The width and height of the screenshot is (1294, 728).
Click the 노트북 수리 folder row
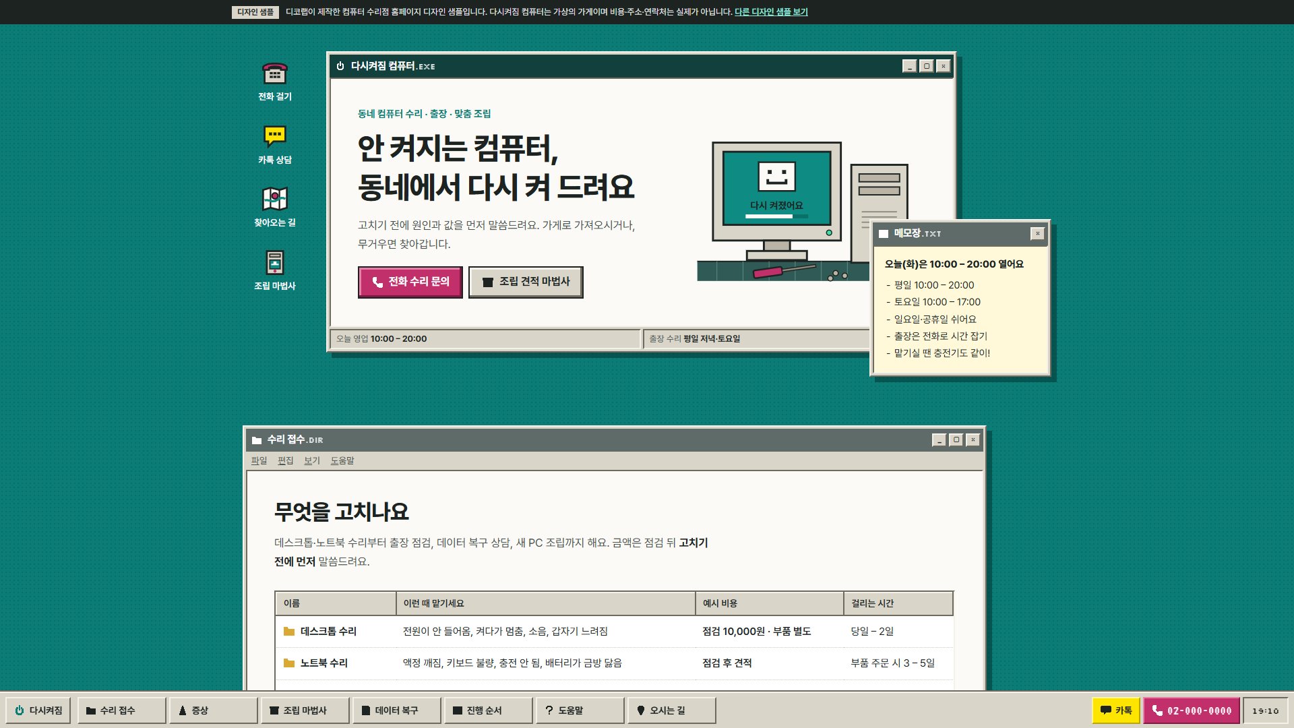[614, 663]
